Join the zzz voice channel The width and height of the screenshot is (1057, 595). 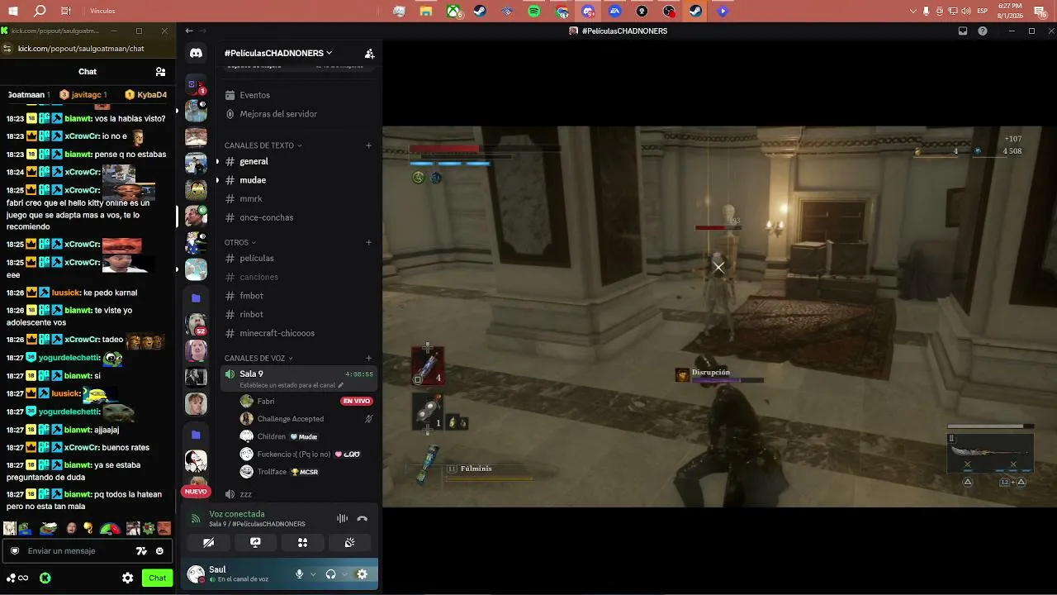pyautogui.click(x=298, y=494)
